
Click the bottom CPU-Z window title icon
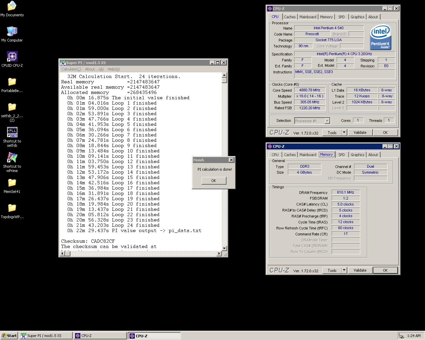click(270, 146)
